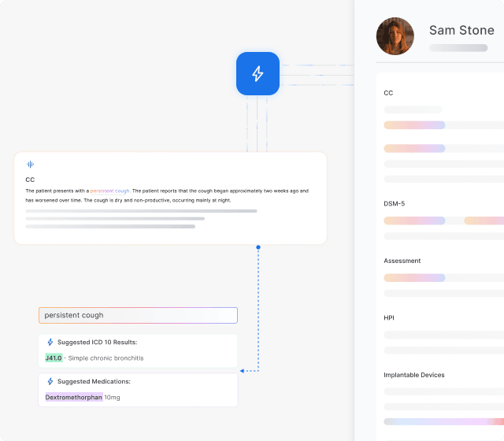Select the J41.0 ICD code tag

54,358
